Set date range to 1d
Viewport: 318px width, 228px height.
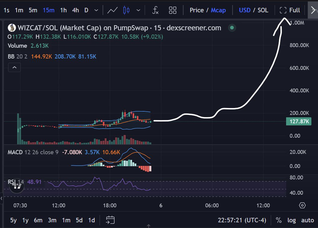pos(91,220)
